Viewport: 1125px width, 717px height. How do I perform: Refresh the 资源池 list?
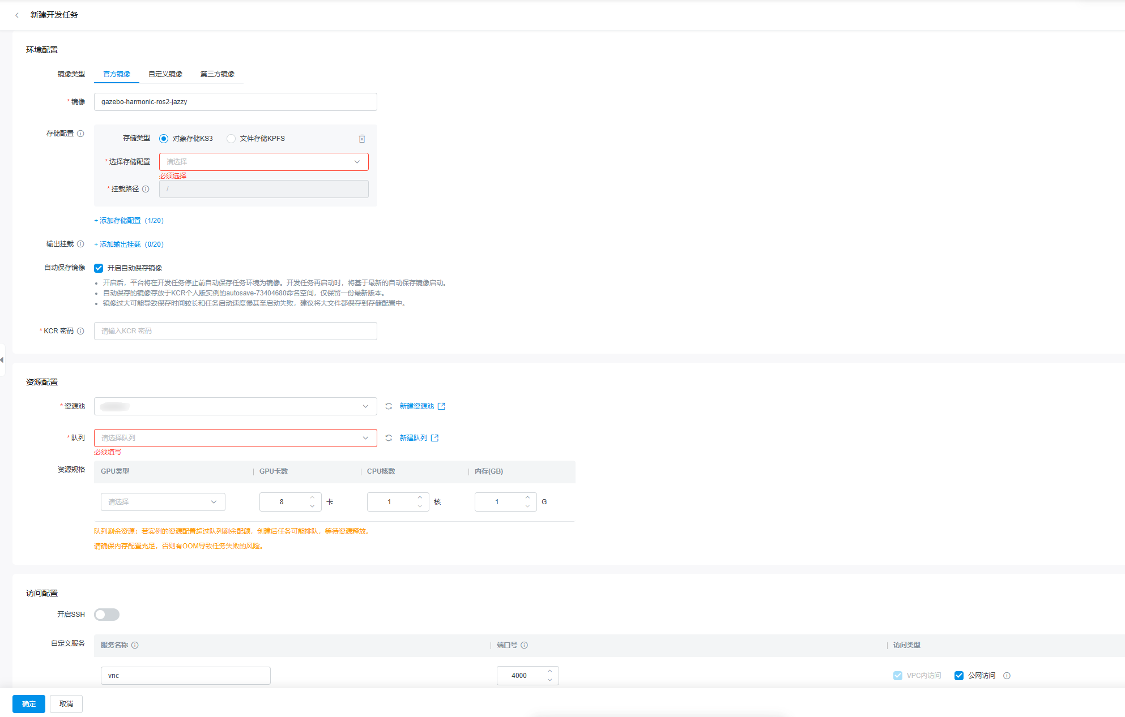(x=389, y=406)
